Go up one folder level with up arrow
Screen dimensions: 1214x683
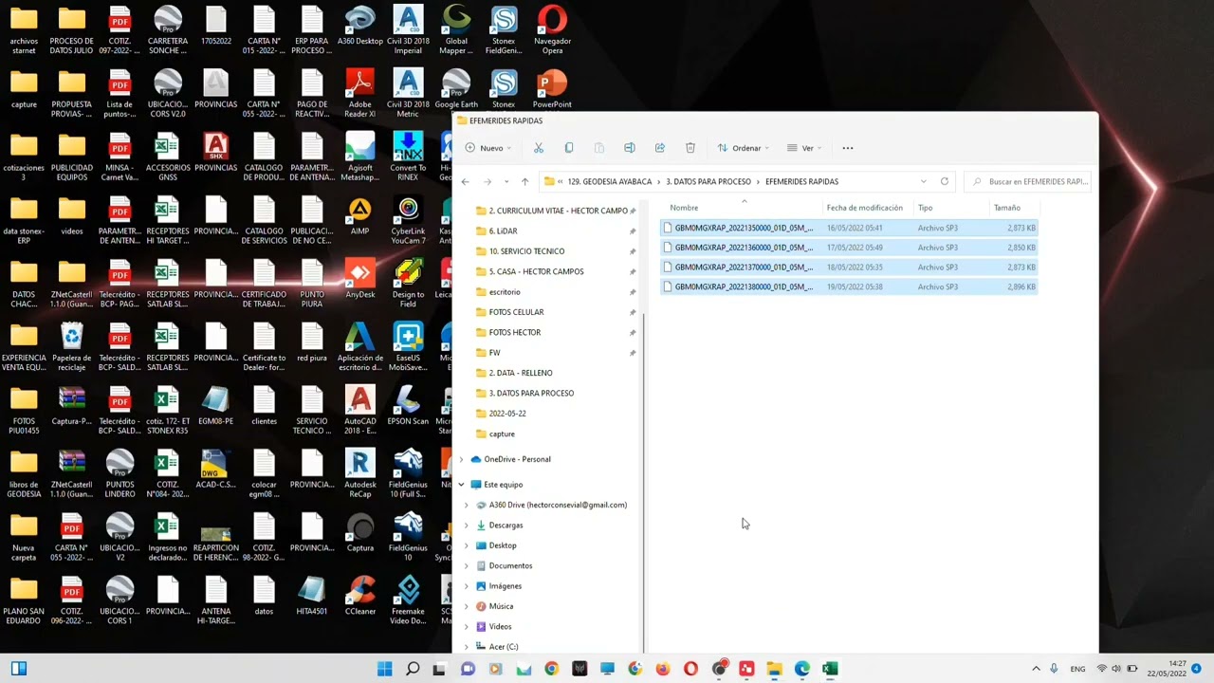click(x=524, y=181)
